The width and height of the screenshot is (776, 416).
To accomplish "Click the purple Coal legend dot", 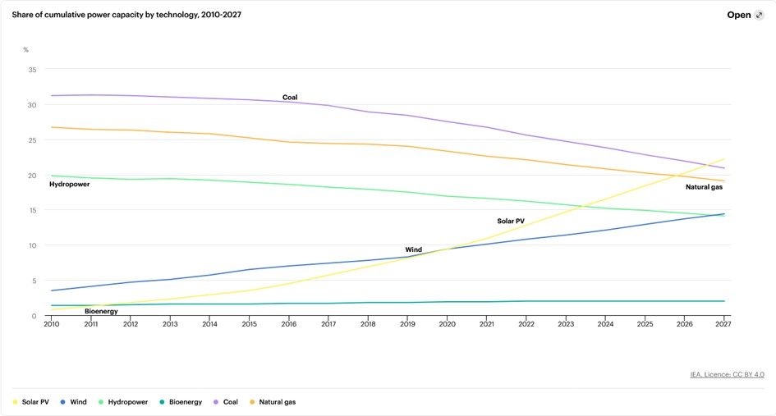I will [x=216, y=402].
